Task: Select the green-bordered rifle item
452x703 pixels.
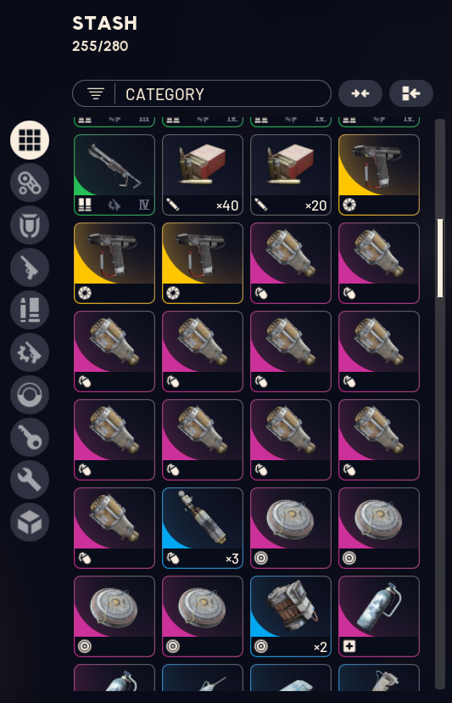Action: (114, 175)
